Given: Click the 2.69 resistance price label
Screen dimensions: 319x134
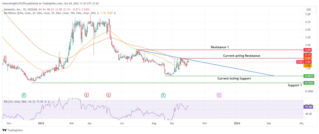Looking at the screenshot, I should (307, 50).
